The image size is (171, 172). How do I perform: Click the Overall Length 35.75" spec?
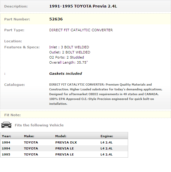click(x=68, y=62)
